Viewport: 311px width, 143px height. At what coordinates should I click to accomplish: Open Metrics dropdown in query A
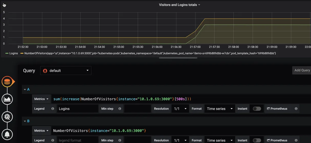pyautogui.click(x=41, y=99)
